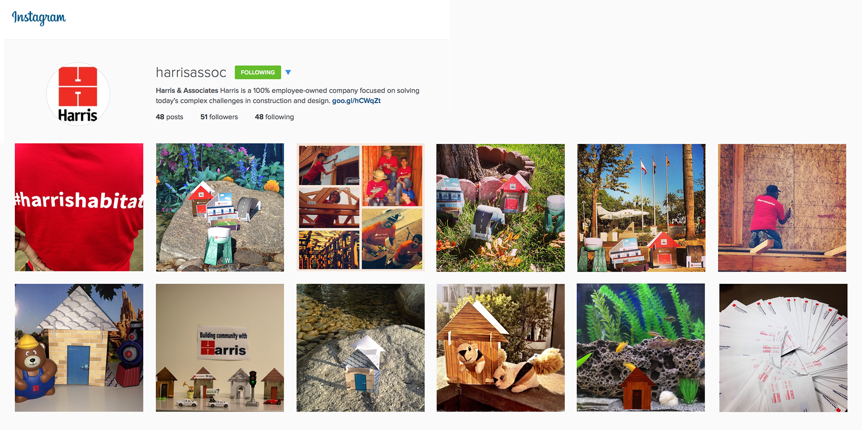Image resolution: width=862 pixels, height=430 pixels.
Task: Click the Instagram logo
Action: 39,17
